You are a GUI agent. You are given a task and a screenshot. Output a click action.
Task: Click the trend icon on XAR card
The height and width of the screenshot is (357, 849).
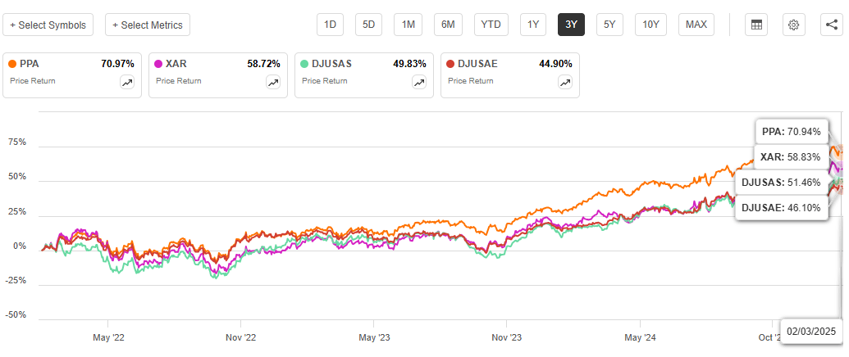[x=273, y=82]
